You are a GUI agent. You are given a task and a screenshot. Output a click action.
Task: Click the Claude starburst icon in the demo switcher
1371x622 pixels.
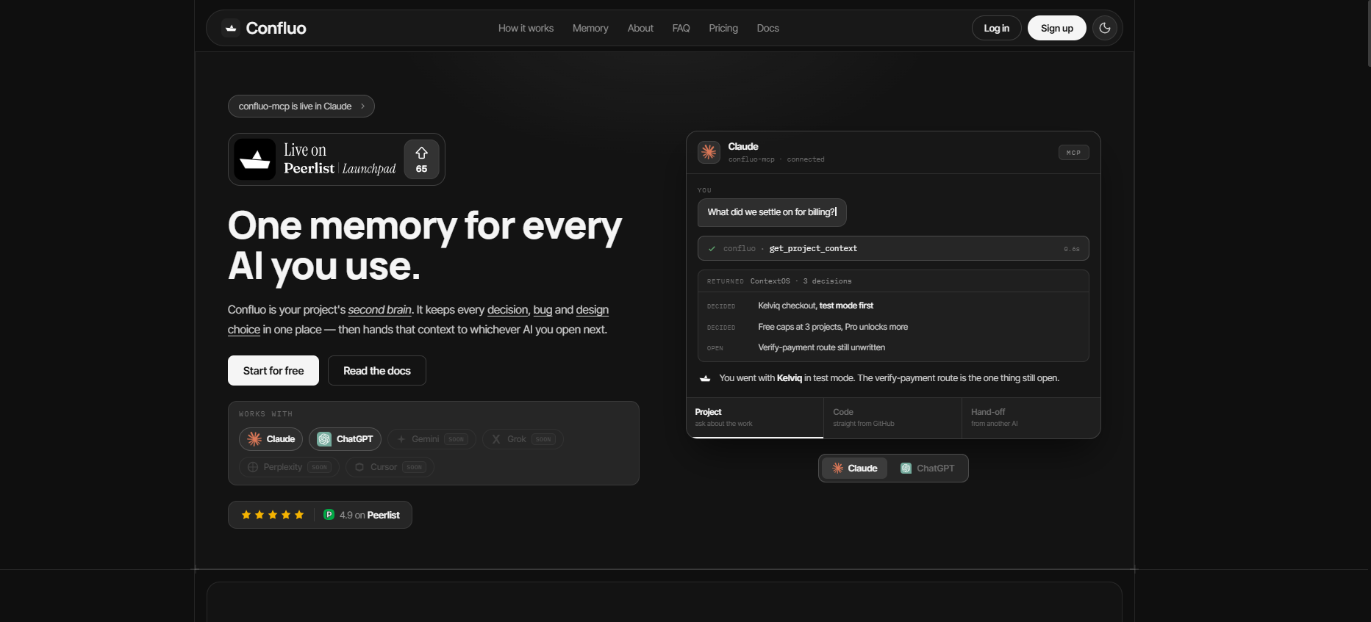tap(837, 469)
